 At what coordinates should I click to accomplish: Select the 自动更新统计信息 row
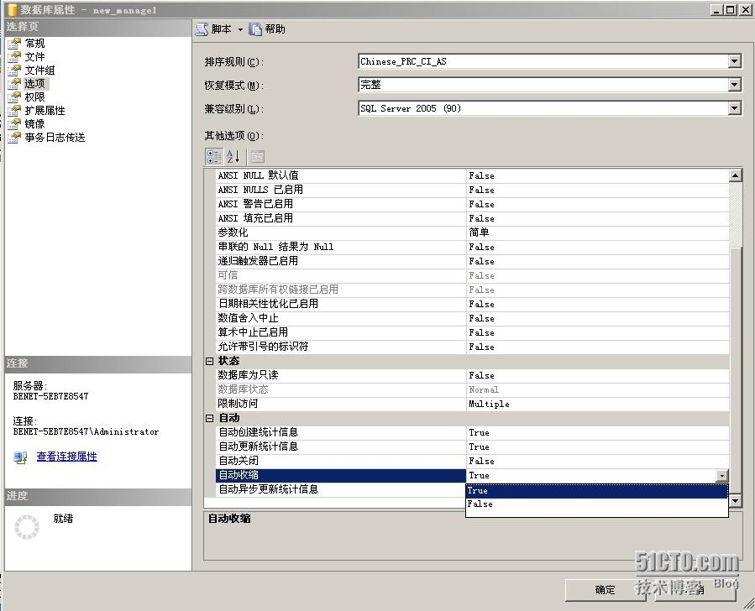click(x=472, y=447)
